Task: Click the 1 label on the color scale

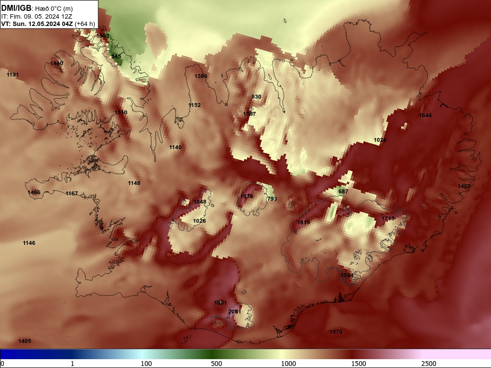Action: (72, 364)
